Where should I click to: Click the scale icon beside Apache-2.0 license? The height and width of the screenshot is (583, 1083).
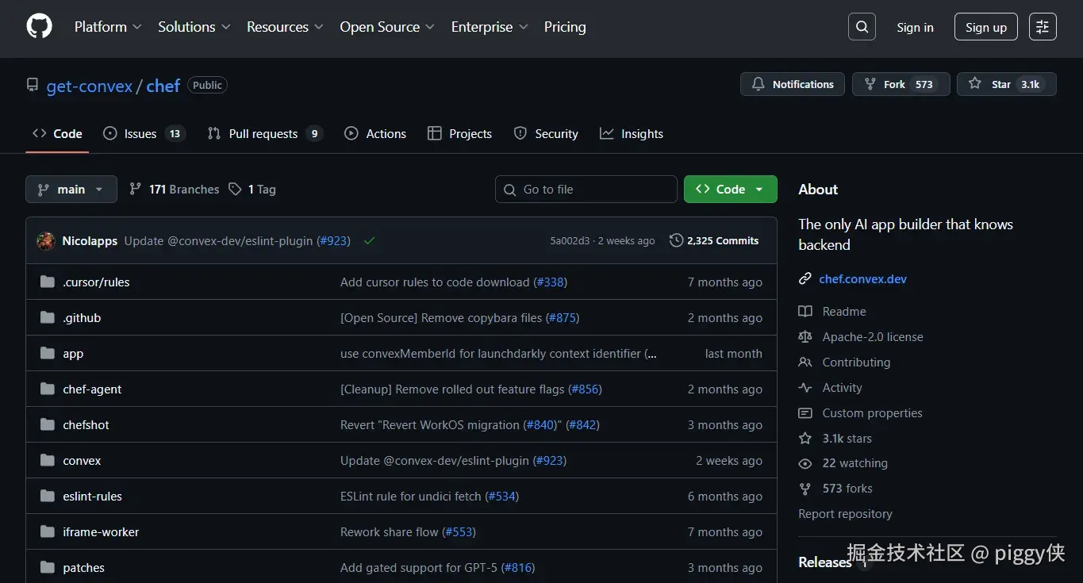click(x=805, y=337)
